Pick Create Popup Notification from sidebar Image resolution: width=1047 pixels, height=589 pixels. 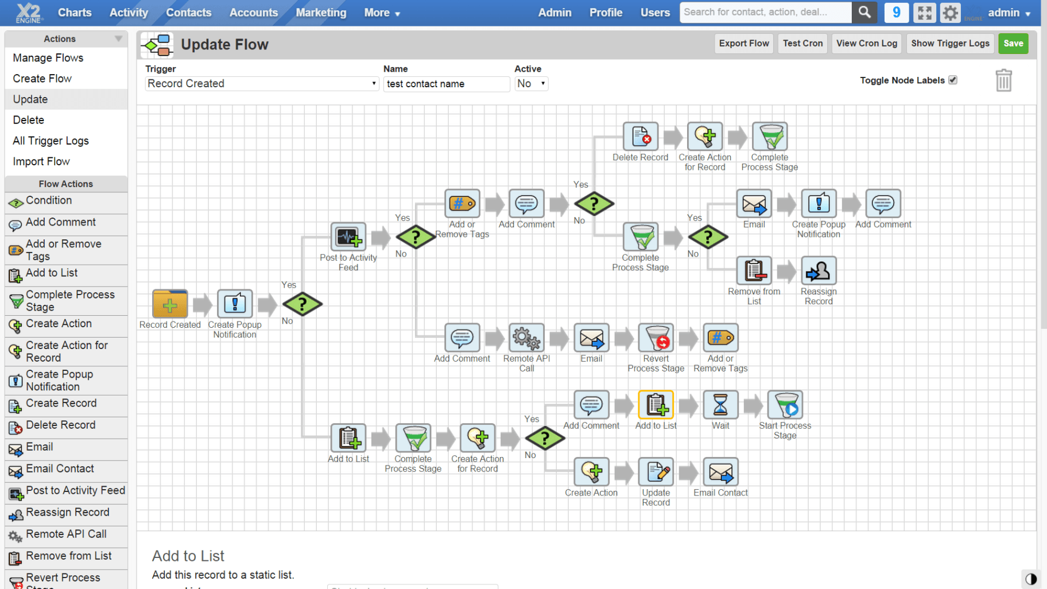66,381
